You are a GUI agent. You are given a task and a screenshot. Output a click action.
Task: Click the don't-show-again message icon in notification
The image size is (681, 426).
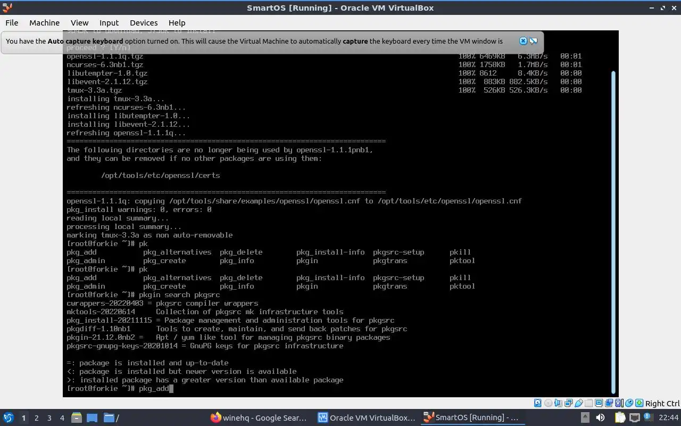533,41
